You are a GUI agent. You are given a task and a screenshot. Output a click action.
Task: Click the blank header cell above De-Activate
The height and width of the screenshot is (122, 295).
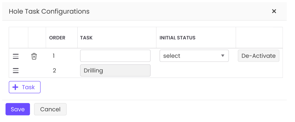point(259,38)
